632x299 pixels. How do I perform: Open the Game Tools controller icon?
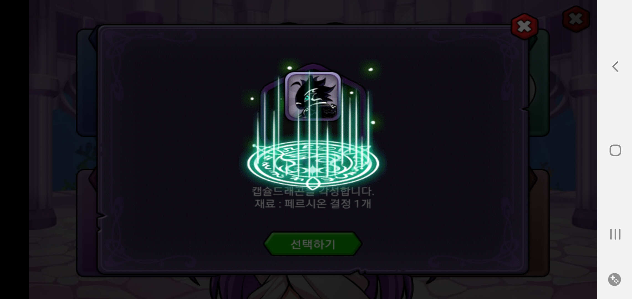coord(615,279)
